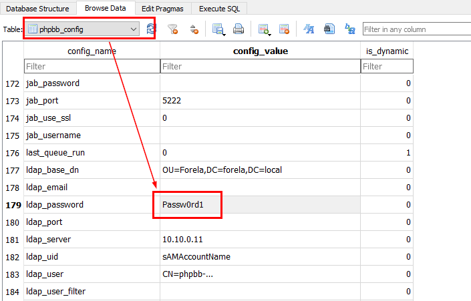Print the currently browsed table
The width and height of the screenshot is (471, 301).
239,29
